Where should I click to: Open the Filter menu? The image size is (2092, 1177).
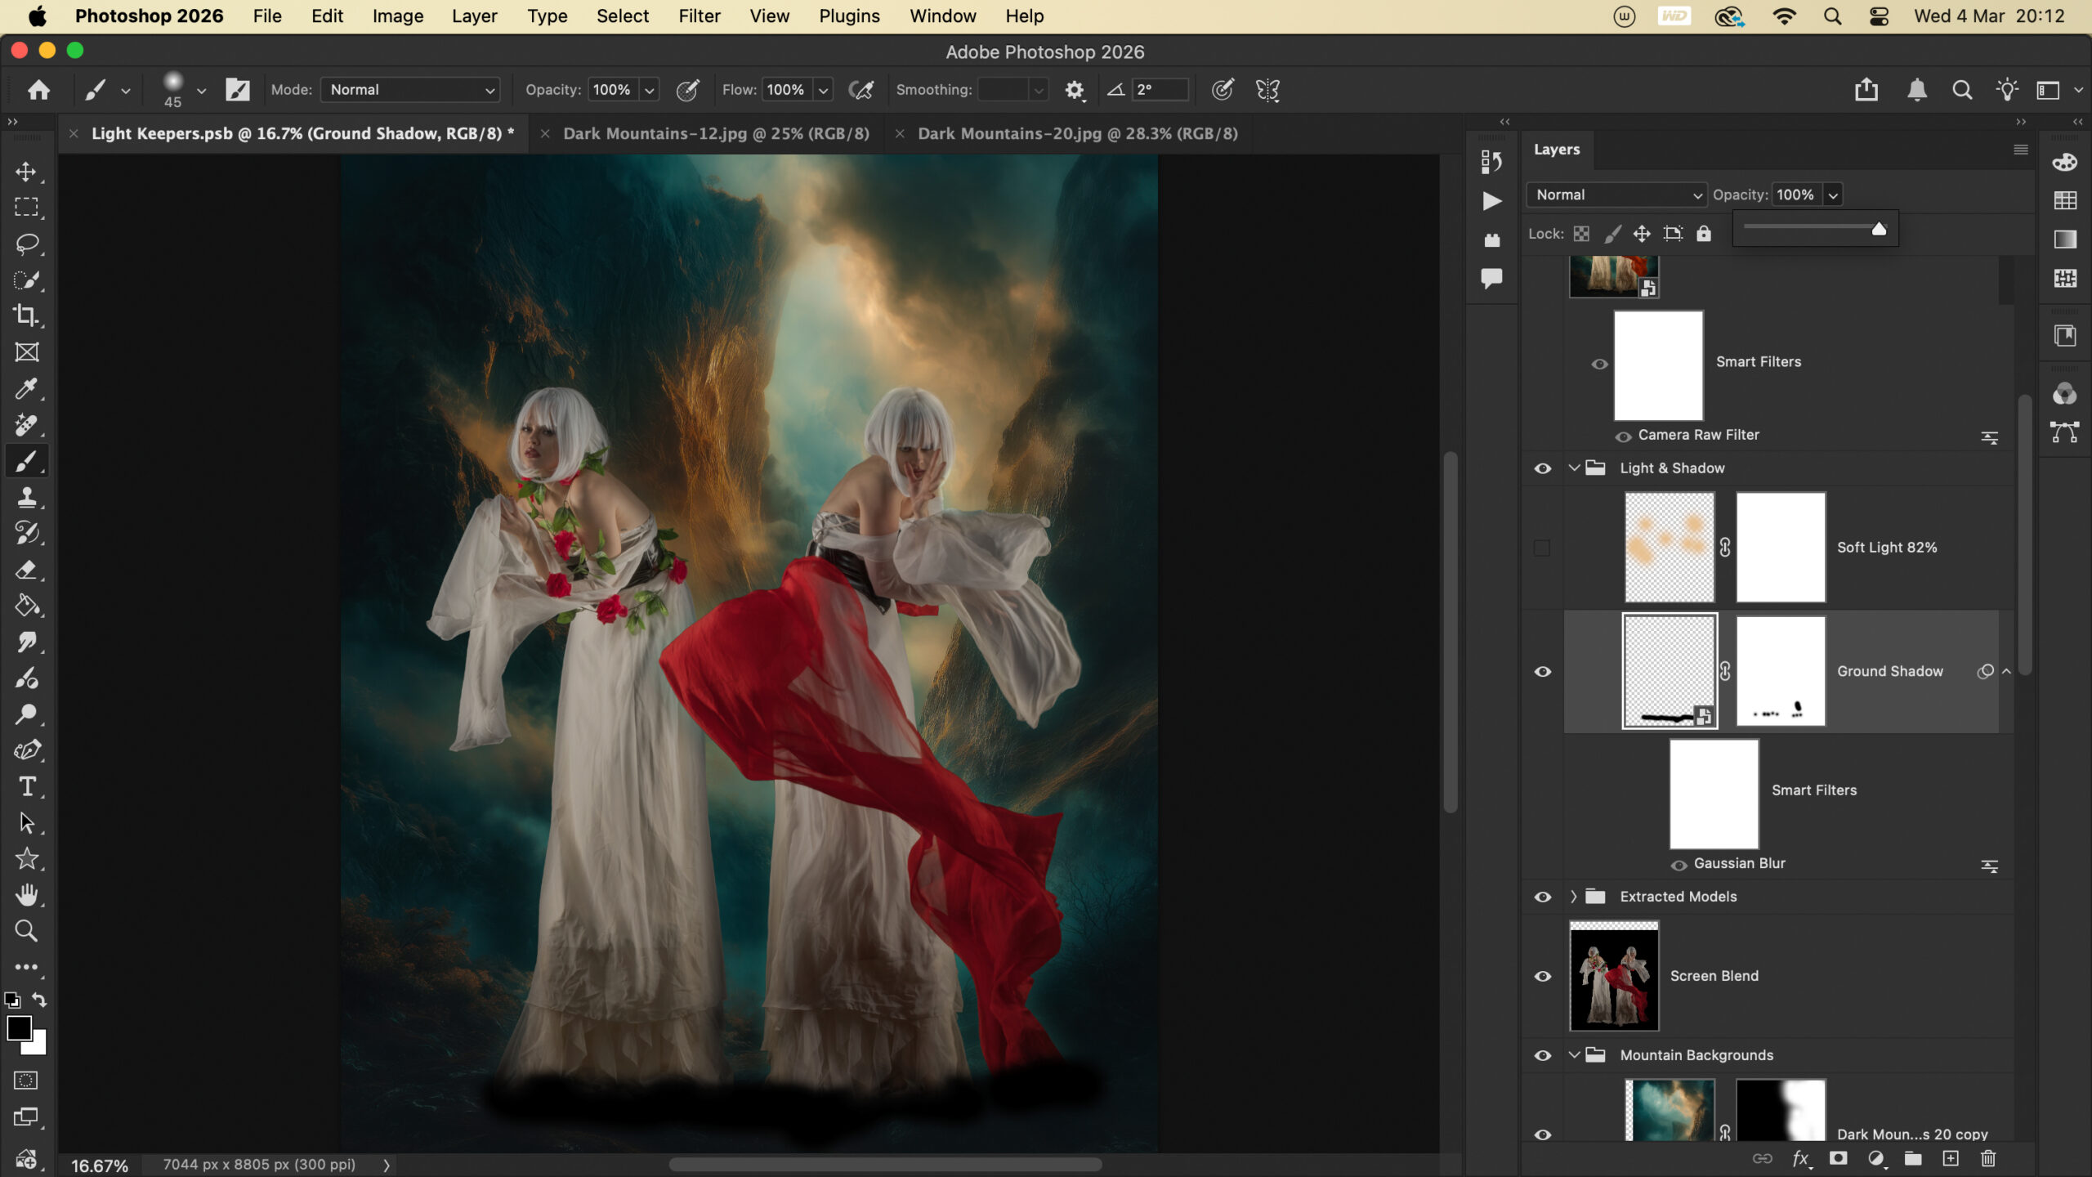tap(699, 16)
